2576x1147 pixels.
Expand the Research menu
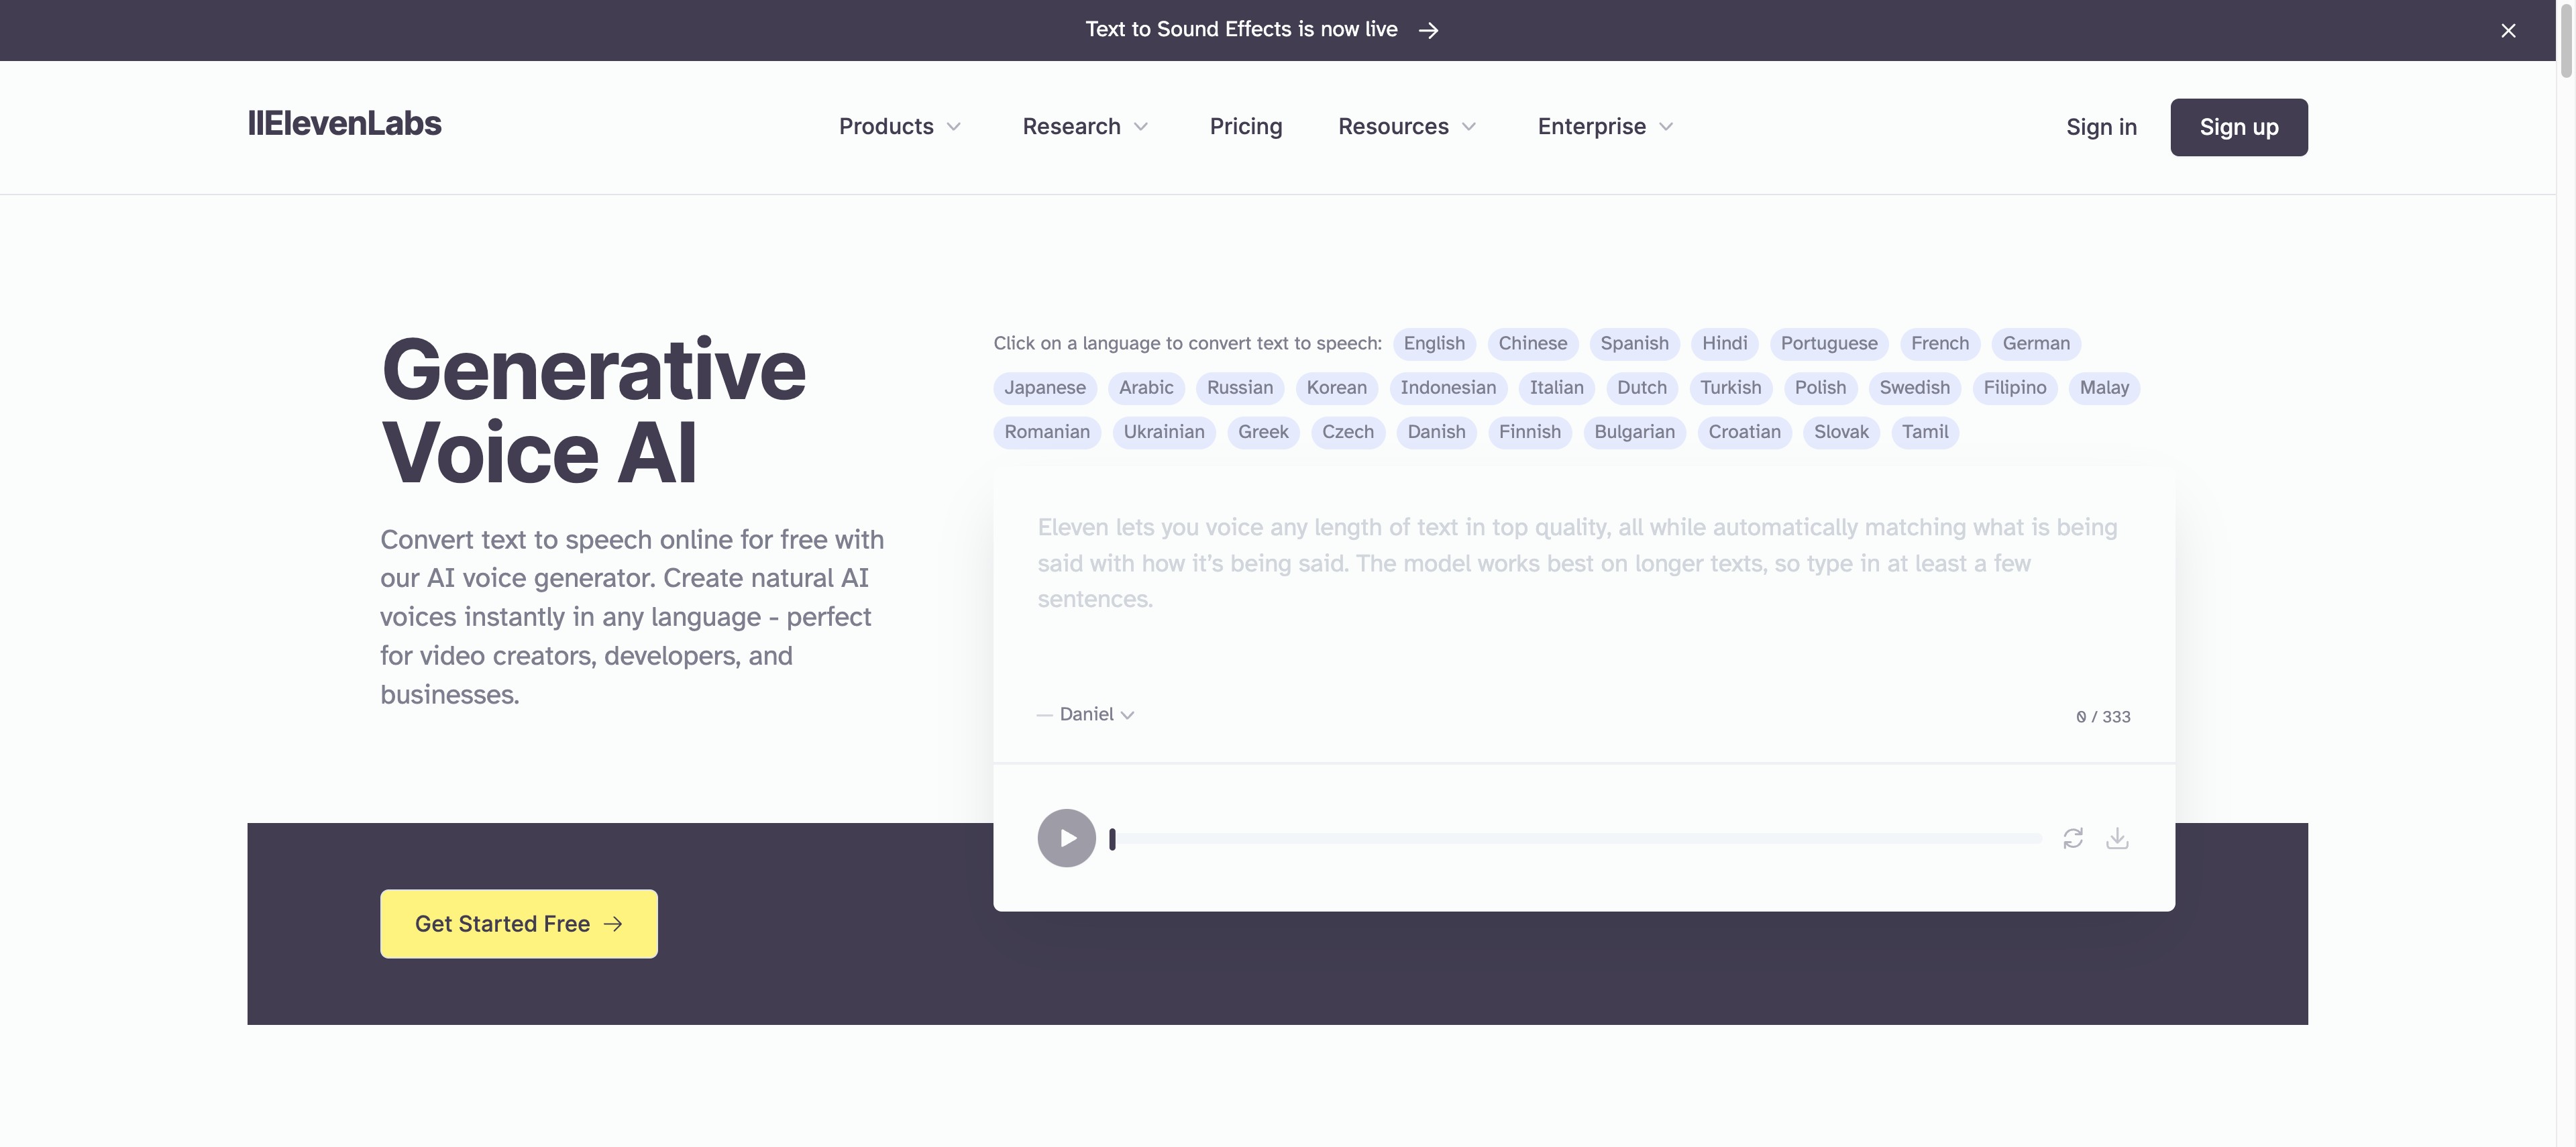pos(1085,126)
